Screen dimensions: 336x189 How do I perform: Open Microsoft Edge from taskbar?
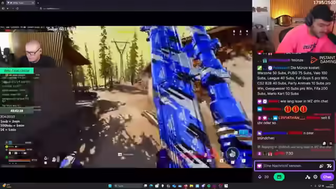[151, 186]
